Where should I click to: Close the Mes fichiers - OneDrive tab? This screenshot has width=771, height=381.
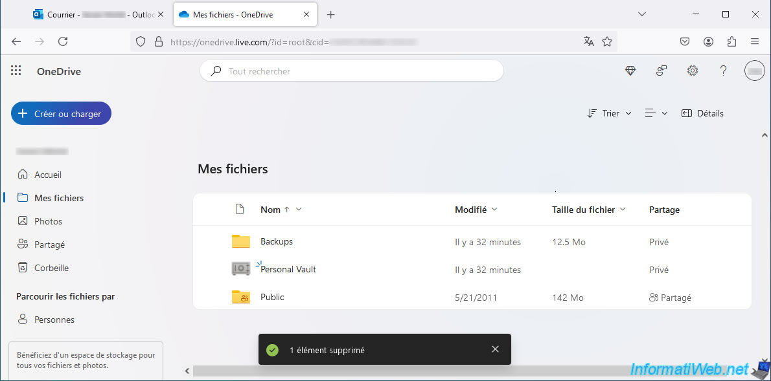306,15
